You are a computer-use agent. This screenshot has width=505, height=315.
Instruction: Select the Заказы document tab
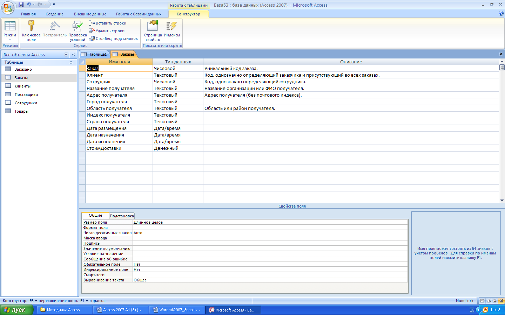click(124, 54)
